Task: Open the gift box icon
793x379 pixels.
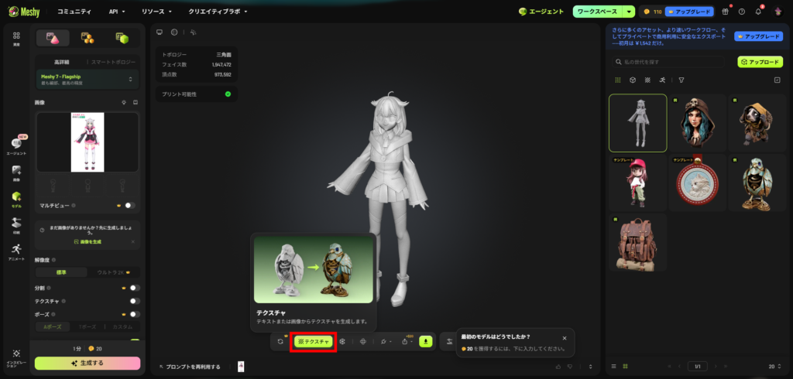Action: (x=725, y=11)
